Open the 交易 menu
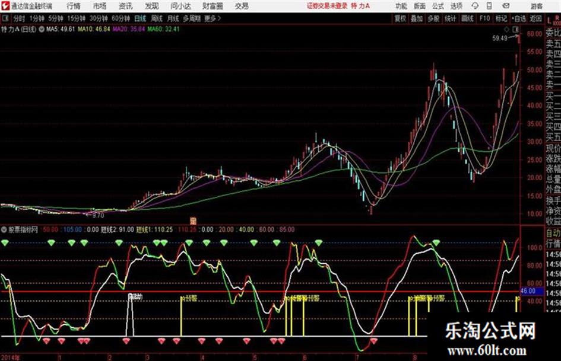This screenshot has height=361, width=561. coord(242,6)
